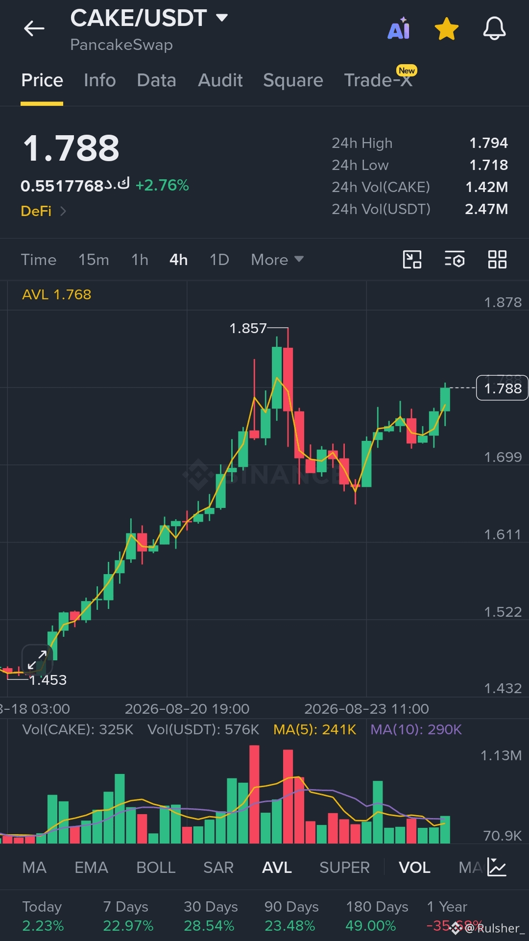Viewport: 529px width, 941px height.
Task: Click the 30 Days 28.54% performance
Action: [x=210, y=916]
